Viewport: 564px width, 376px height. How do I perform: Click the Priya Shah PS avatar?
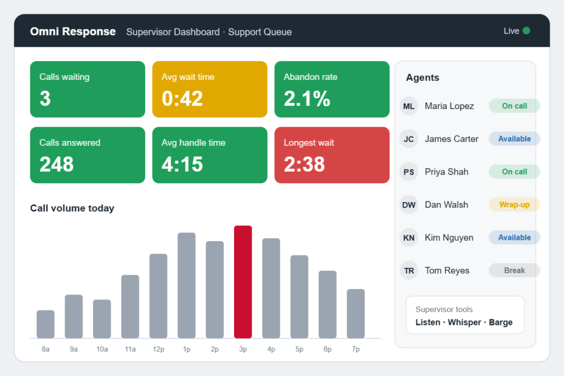409,172
